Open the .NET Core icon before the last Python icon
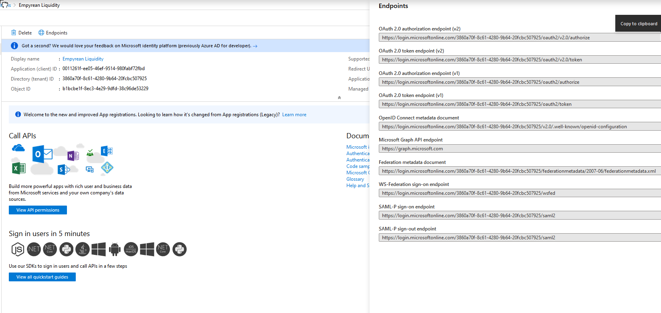 163,249
